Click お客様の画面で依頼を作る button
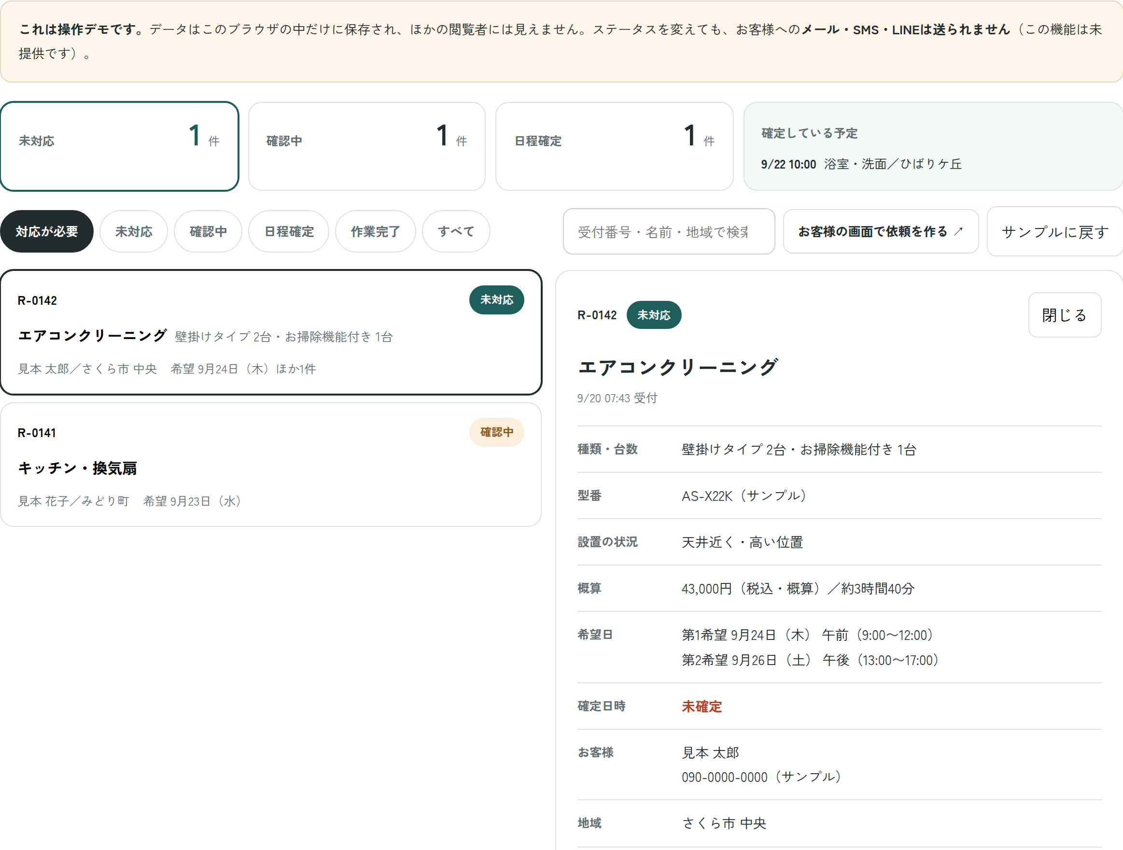Viewport: 1123px width, 850px height. 880,231
